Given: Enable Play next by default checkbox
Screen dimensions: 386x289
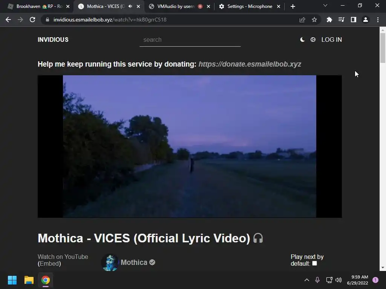Looking at the screenshot, I should 315,263.
